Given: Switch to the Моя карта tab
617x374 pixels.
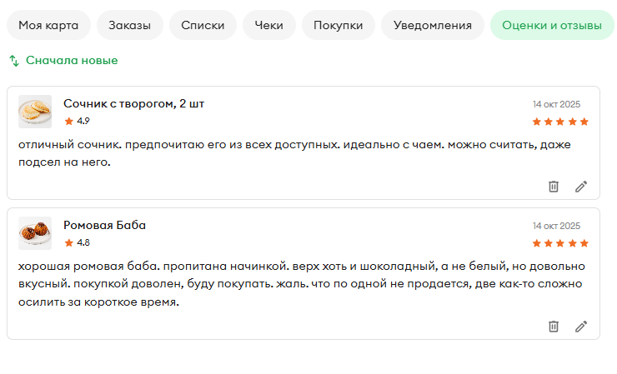Looking at the screenshot, I should [x=48, y=25].
